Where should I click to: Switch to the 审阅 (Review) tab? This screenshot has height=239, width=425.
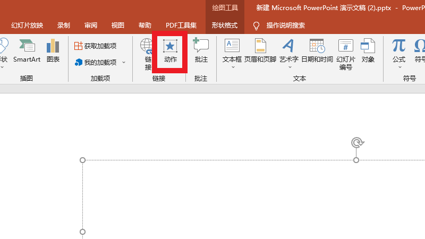click(91, 25)
